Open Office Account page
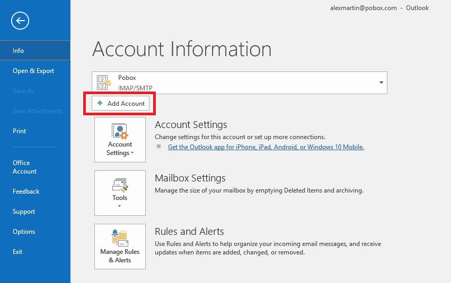This screenshot has width=451, height=283. tap(24, 167)
